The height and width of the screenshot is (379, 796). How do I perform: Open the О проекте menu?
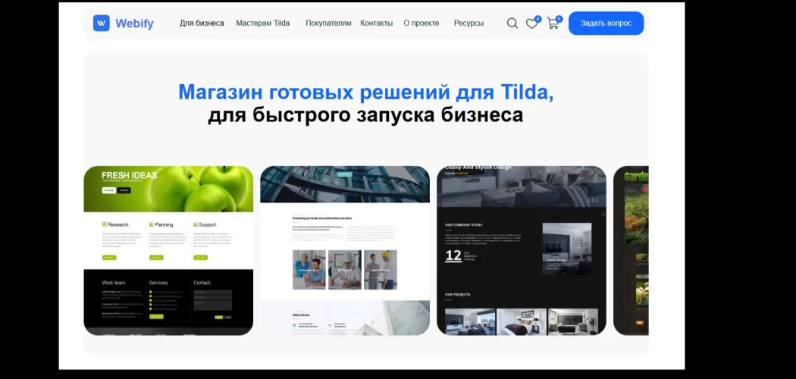click(x=422, y=23)
